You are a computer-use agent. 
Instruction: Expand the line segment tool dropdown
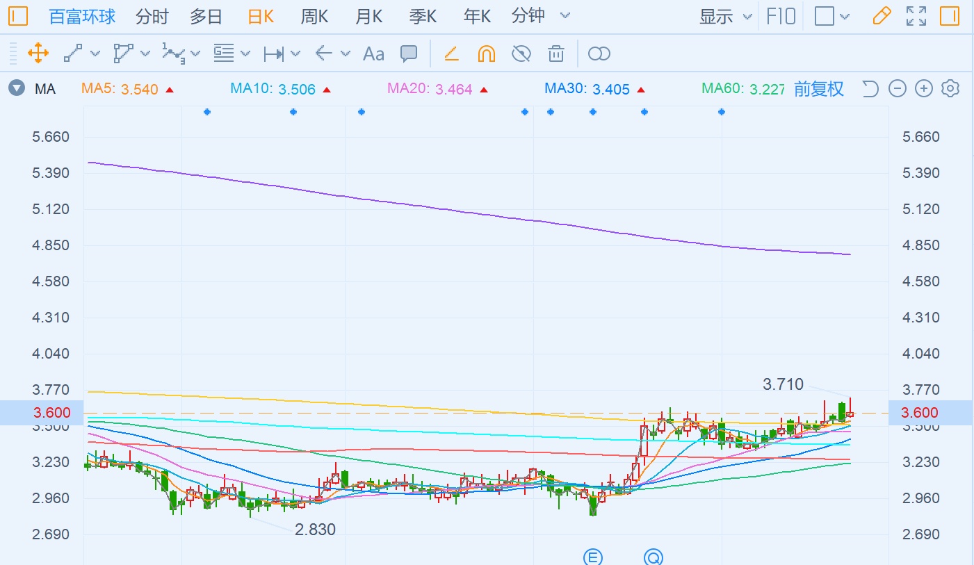tap(95, 54)
